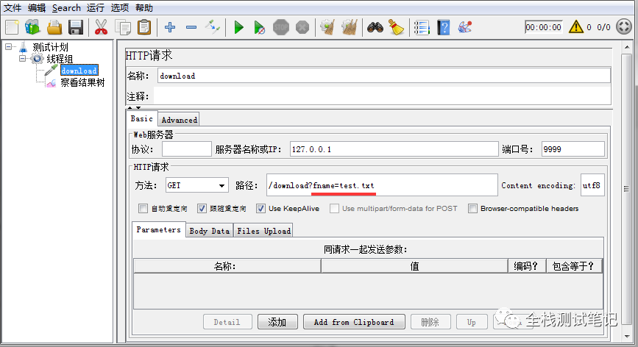Open the 文件 menu
The height and width of the screenshot is (347, 638).
pyautogui.click(x=13, y=8)
